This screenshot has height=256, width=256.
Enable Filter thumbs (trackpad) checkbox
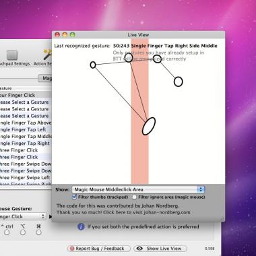[x=74, y=197]
